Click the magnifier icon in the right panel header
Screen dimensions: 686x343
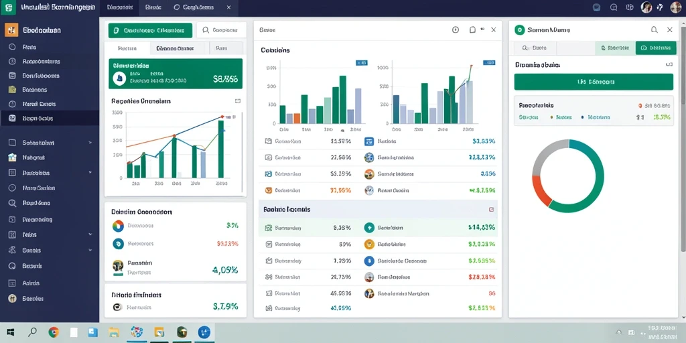pyautogui.click(x=654, y=29)
